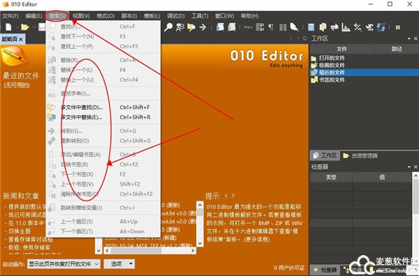Click the linefeeds toolbar icon next to Hex

click(x=260, y=27)
